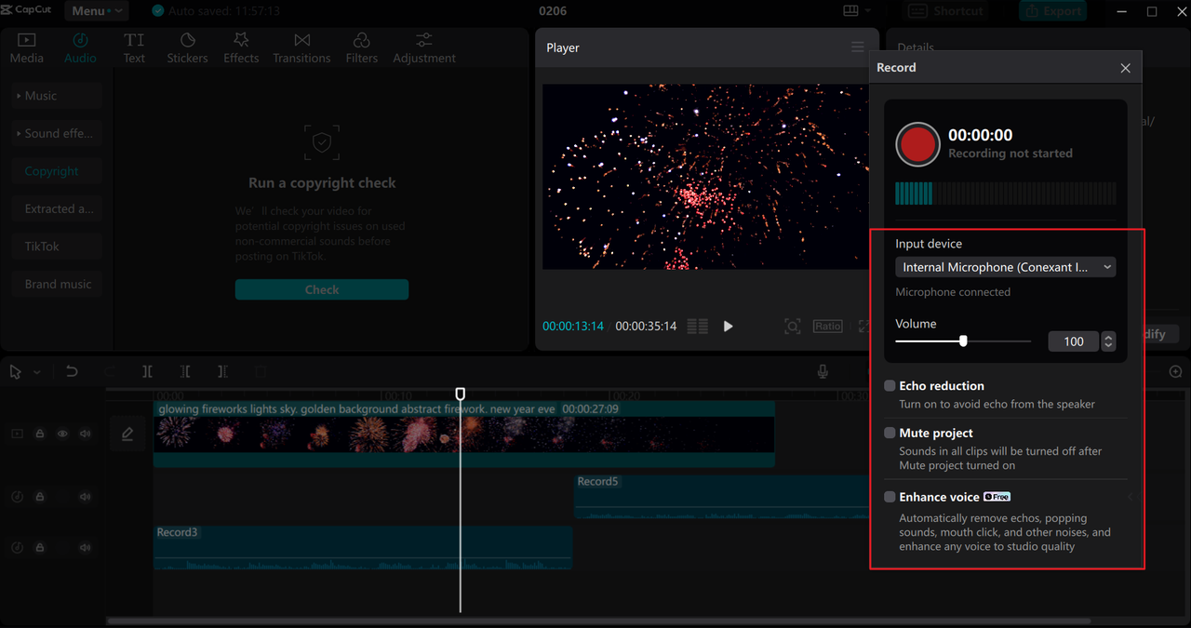Select Extracted audio in the sidebar
The width and height of the screenshot is (1191, 628).
tap(57, 208)
